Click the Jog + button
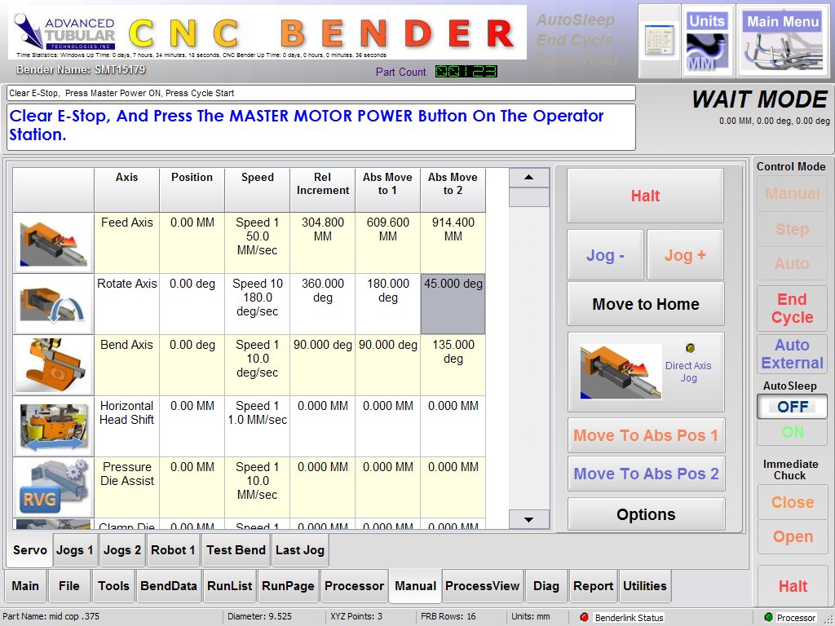 coord(684,255)
